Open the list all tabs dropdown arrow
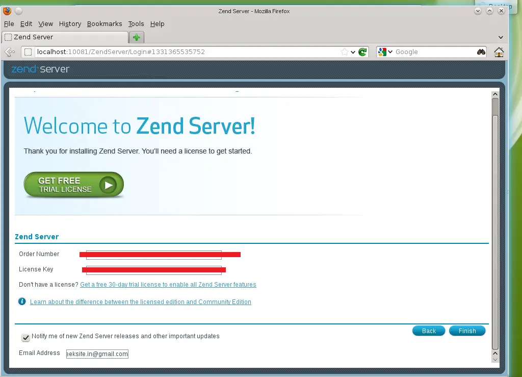522x377 pixels. tap(501, 37)
